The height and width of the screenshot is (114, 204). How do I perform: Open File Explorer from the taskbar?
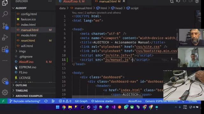coord(70,107)
